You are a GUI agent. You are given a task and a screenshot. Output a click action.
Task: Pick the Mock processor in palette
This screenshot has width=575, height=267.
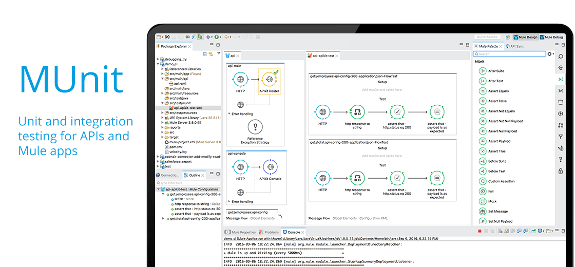pyautogui.click(x=488, y=201)
